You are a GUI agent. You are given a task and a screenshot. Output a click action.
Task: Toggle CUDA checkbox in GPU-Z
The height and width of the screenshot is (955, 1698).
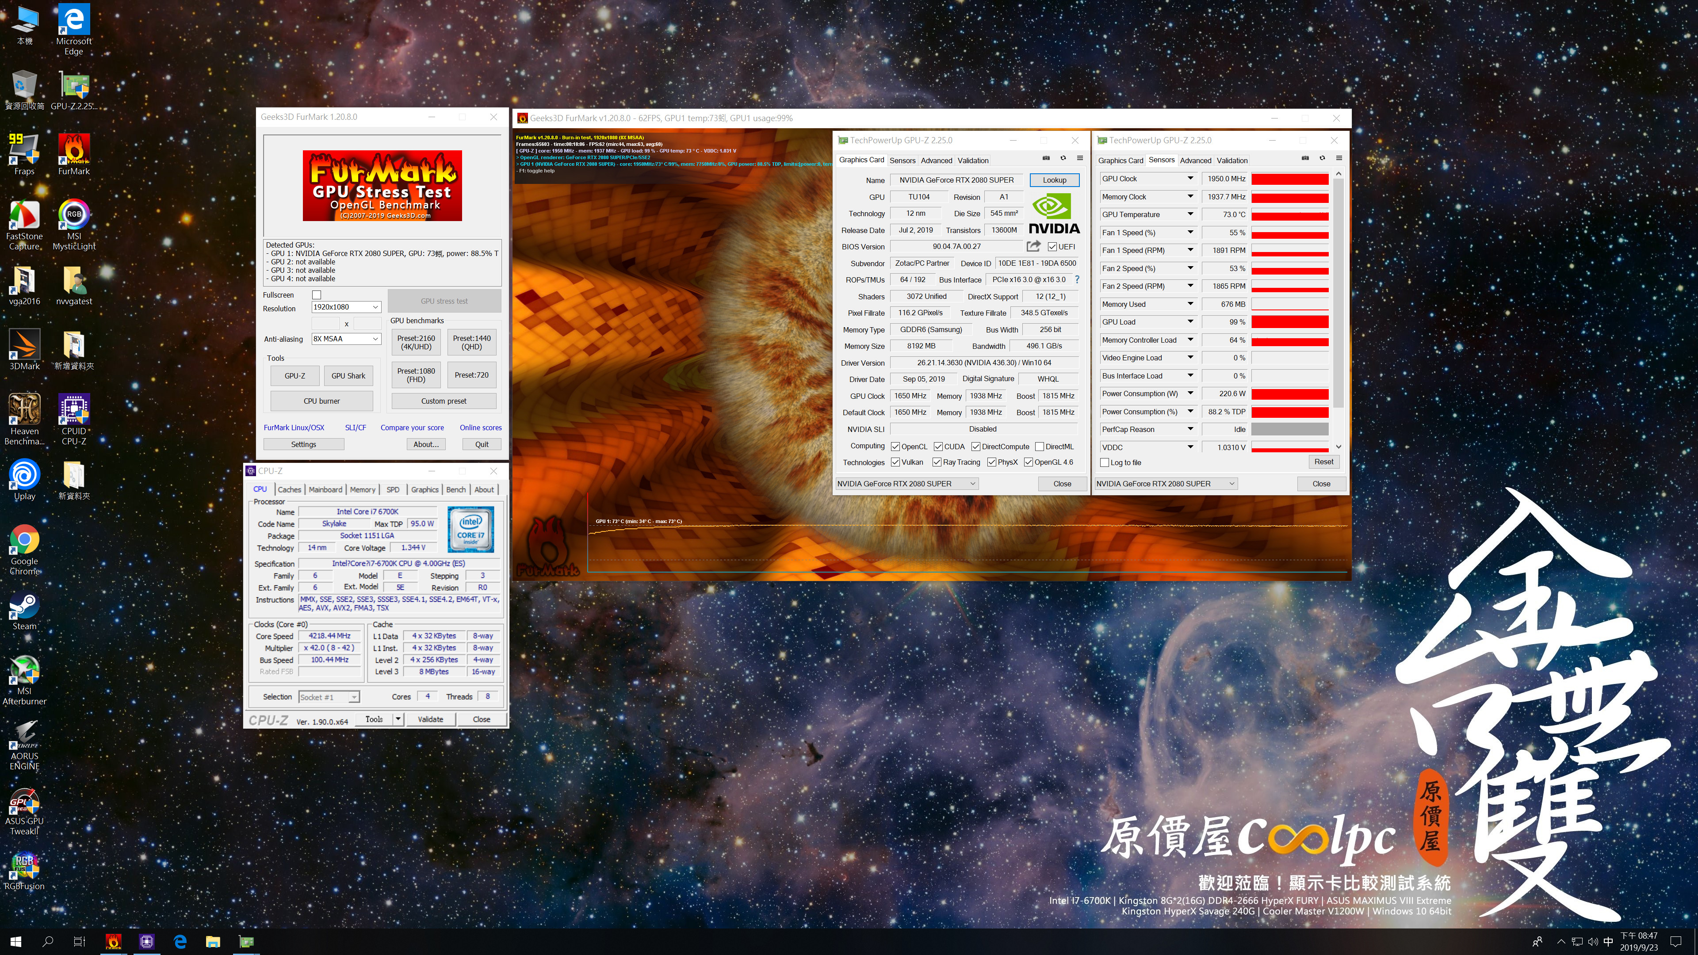[937, 446]
